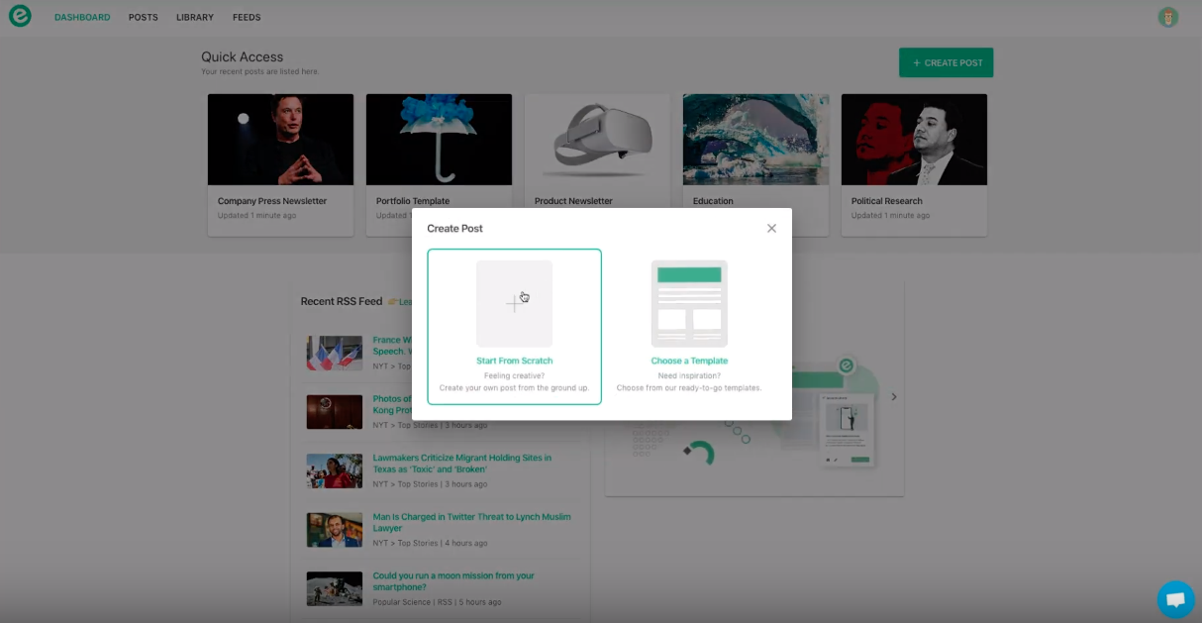Open the Company Press Newsletter thumbnail
The height and width of the screenshot is (623, 1202).
280,140
